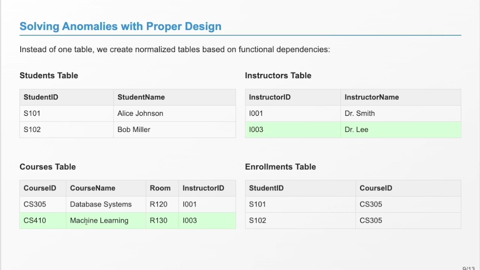480x270 pixels.
Task: Click I003 cell in Courses table
Action: [x=207, y=220]
